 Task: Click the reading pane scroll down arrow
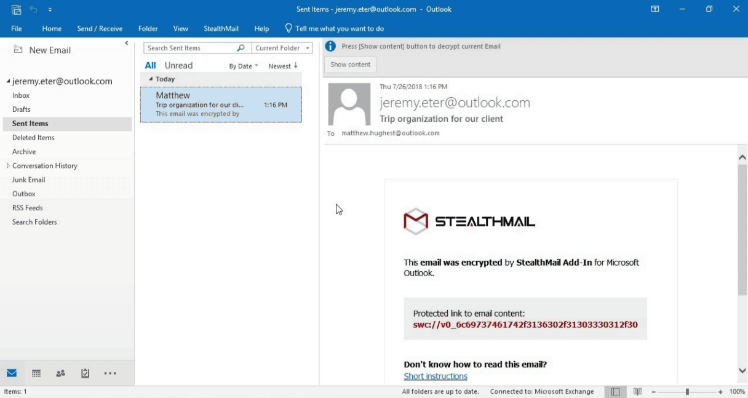click(x=742, y=370)
